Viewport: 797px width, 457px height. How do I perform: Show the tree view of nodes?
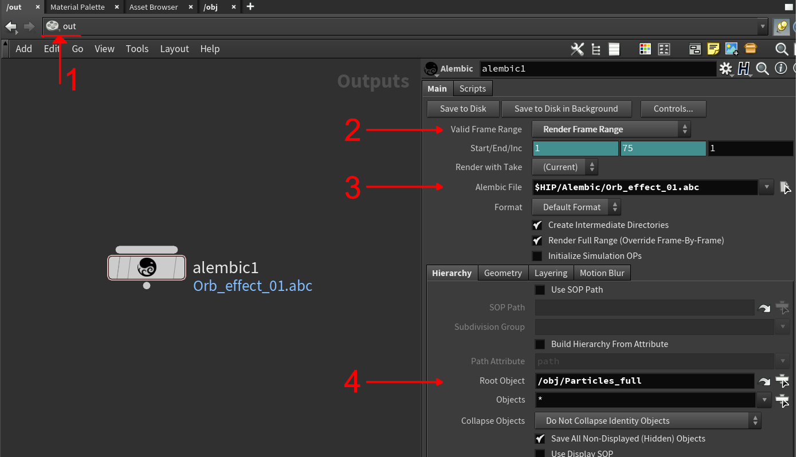click(596, 49)
